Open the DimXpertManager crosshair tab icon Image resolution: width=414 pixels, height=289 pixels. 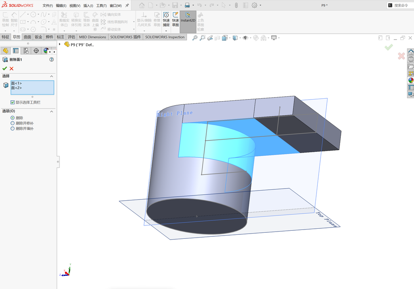[x=36, y=51]
